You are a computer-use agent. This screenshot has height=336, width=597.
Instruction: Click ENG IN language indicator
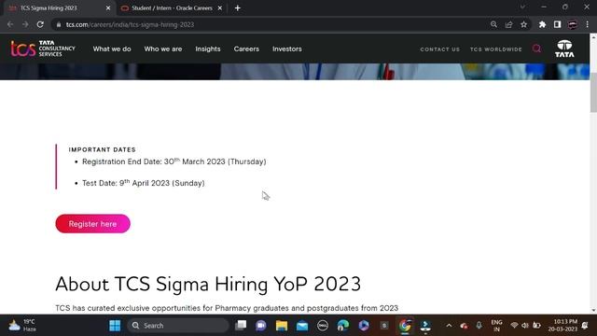point(496,326)
